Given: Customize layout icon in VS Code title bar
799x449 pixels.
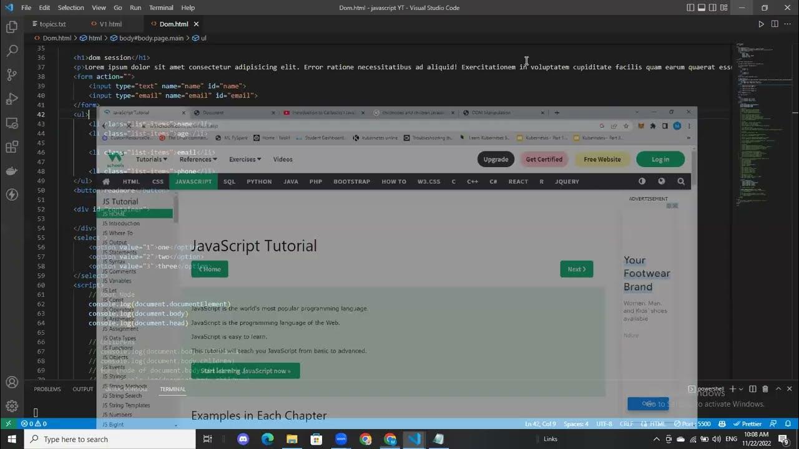Looking at the screenshot, I should click(x=723, y=7).
